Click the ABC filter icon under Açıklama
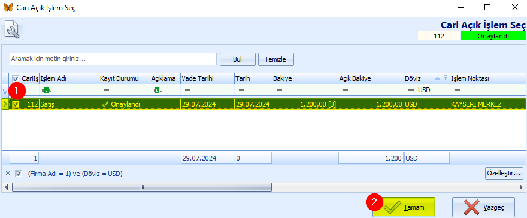527x218 pixels. 158,90
